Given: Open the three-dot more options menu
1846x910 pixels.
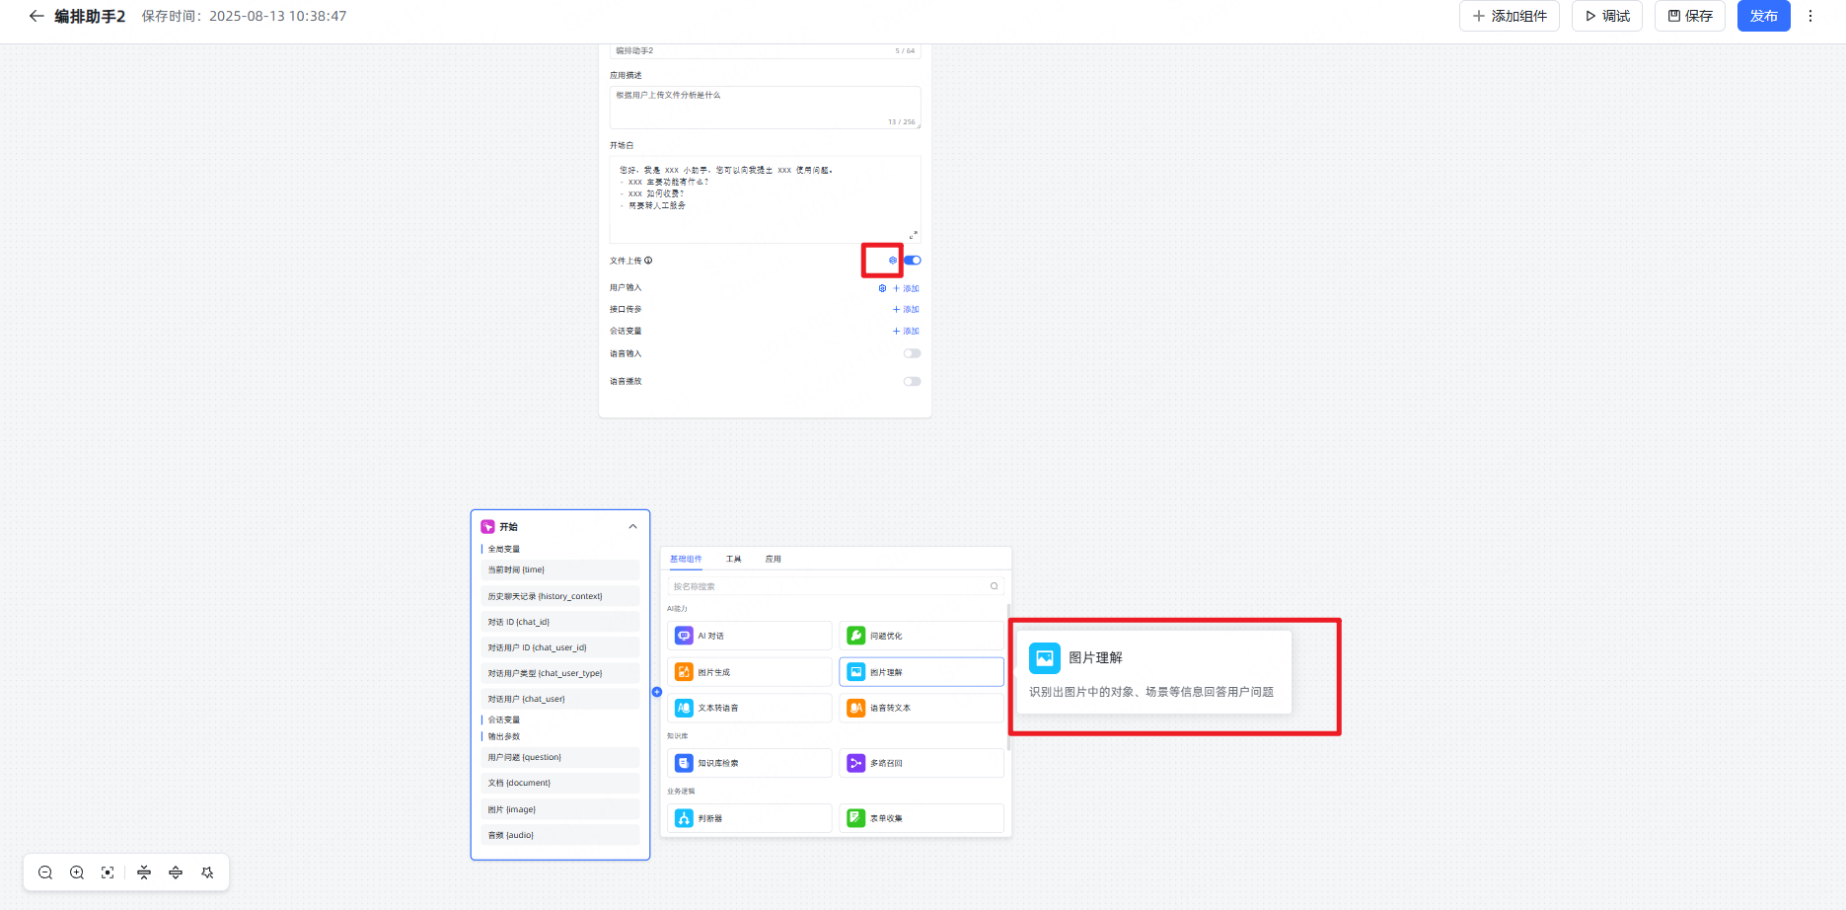Looking at the screenshot, I should pos(1810,16).
